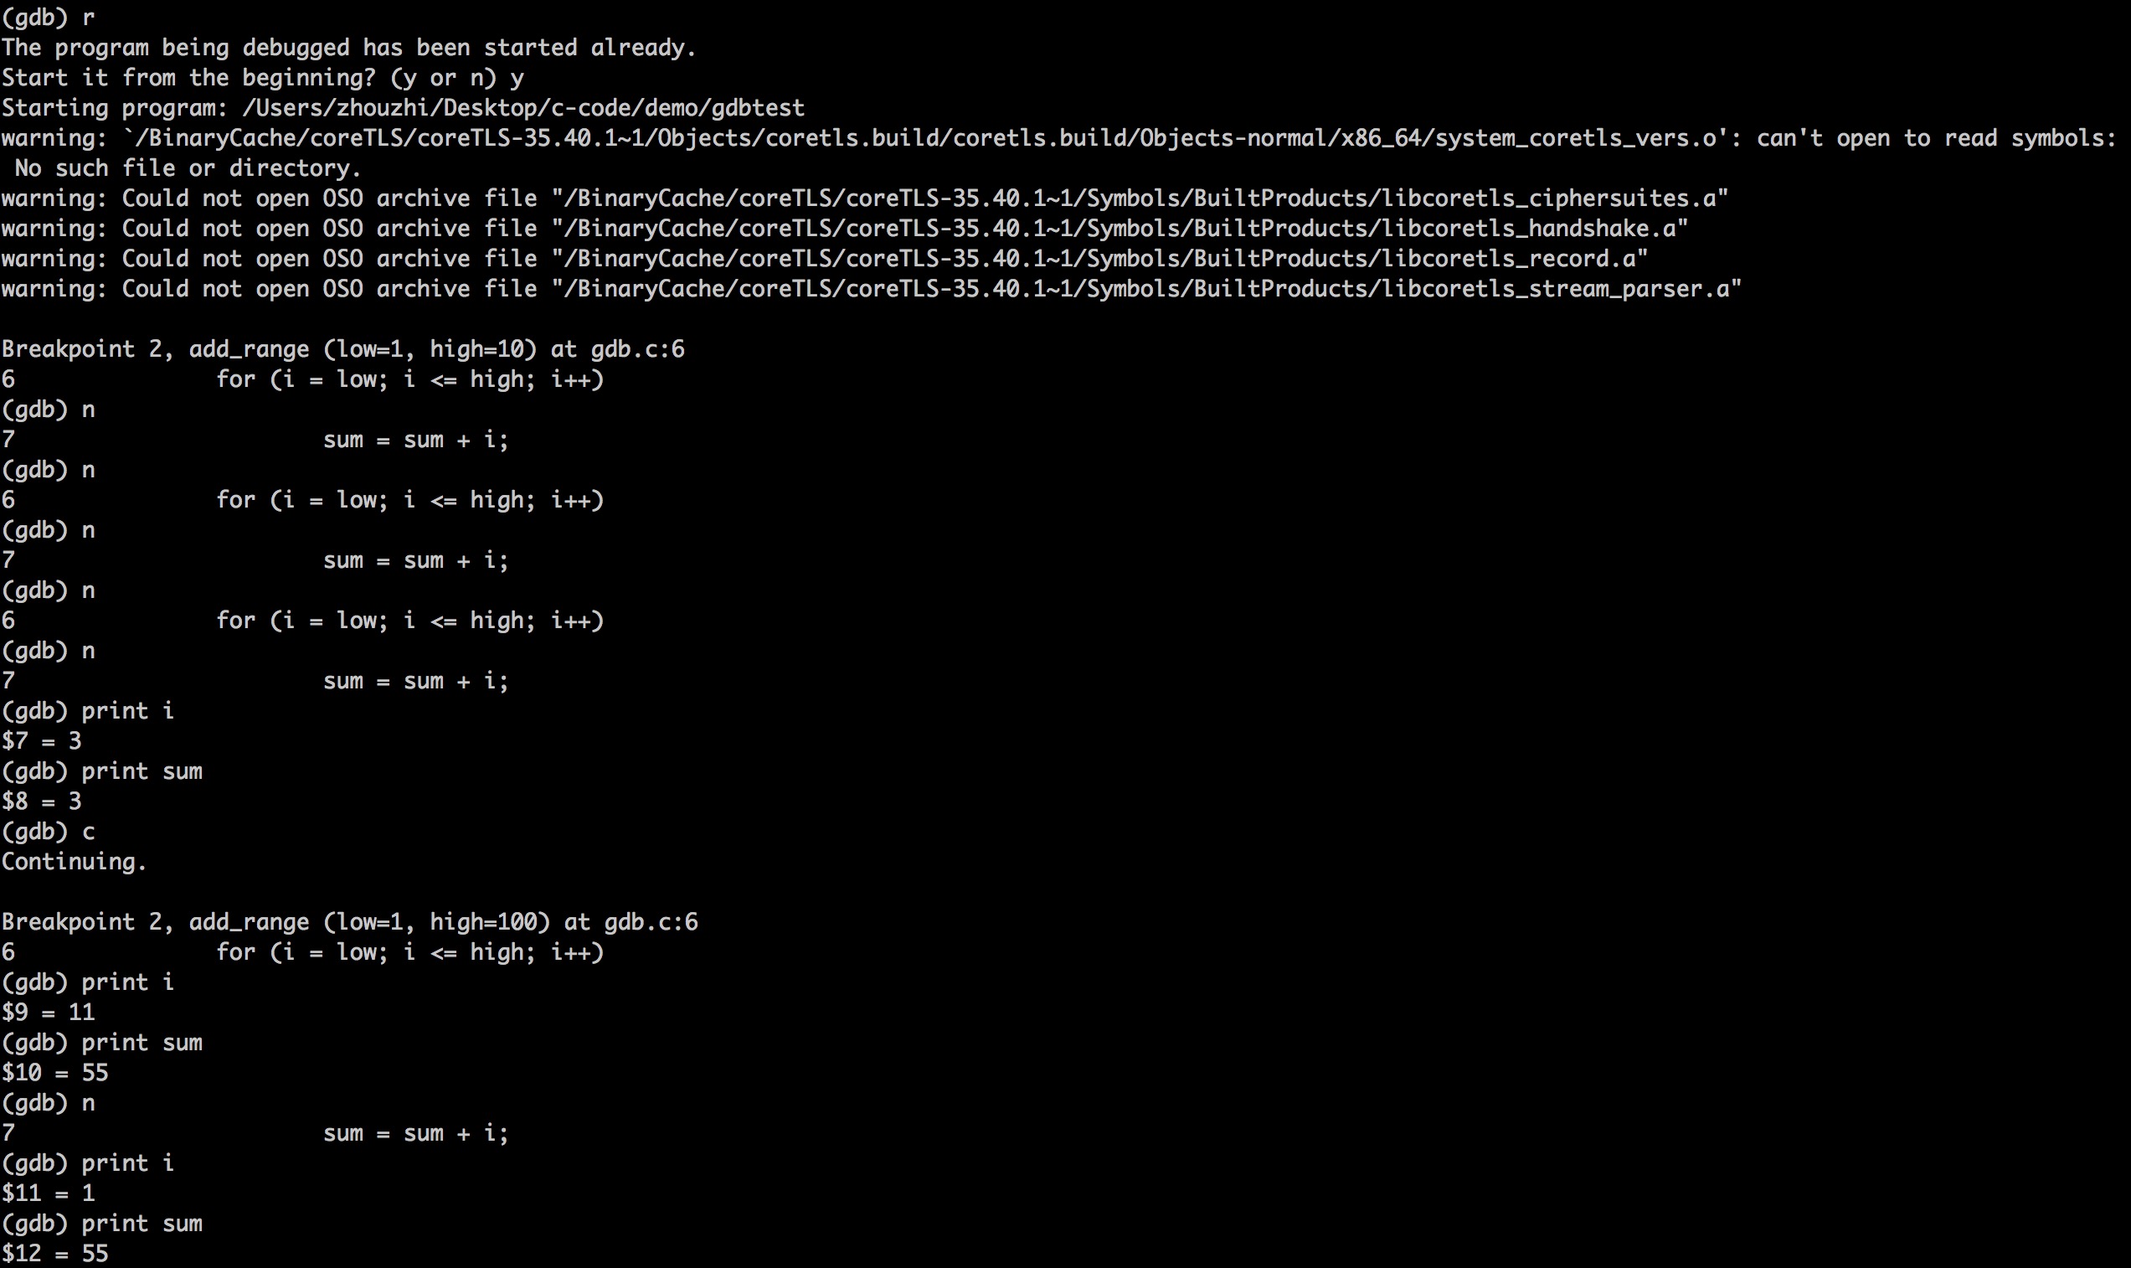Screen dimensions: 2131x1268
Task: Click the '$7 = 3' output line
Action: tap(42, 741)
